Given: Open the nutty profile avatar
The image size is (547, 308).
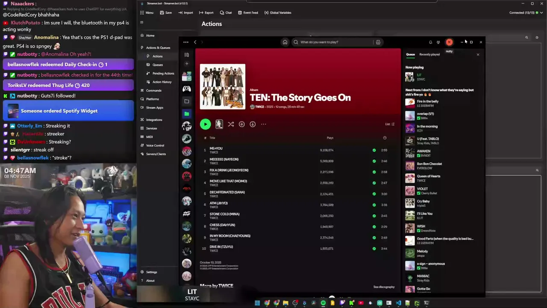Looking at the screenshot, I should pyautogui.click(x=449, y=42).
